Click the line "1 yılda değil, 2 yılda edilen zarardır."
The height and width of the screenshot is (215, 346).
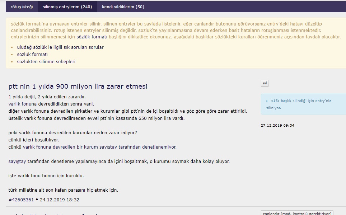click(x=47, y=97)
